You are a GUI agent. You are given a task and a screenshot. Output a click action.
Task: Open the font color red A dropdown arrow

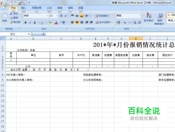(x=59, y=22)
